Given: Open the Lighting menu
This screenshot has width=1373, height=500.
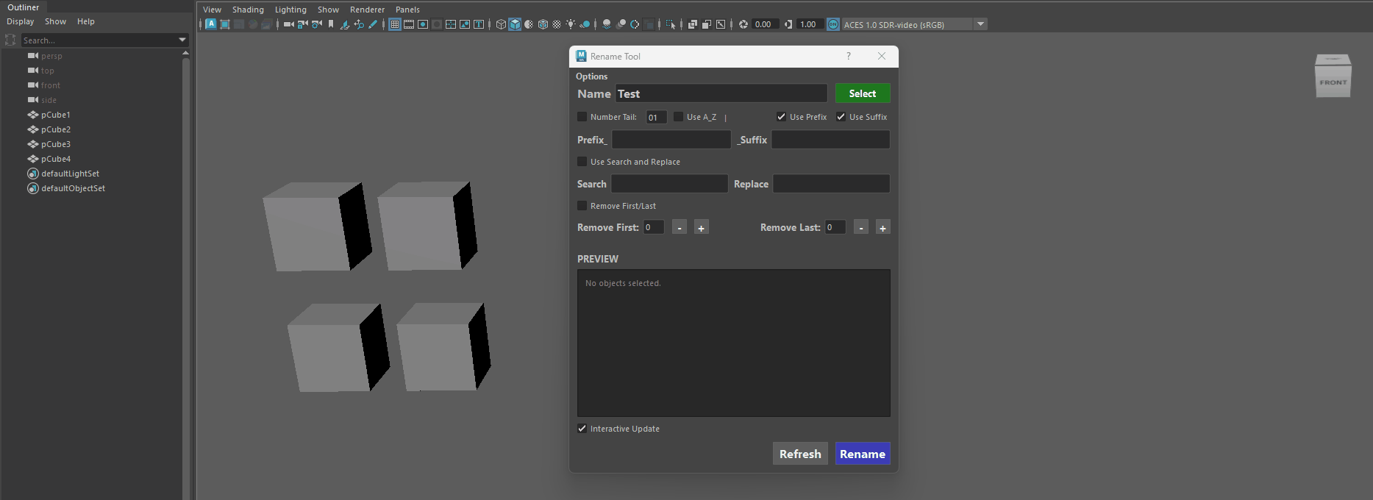Looking at the screenshot, I should (x=290, y=10).
